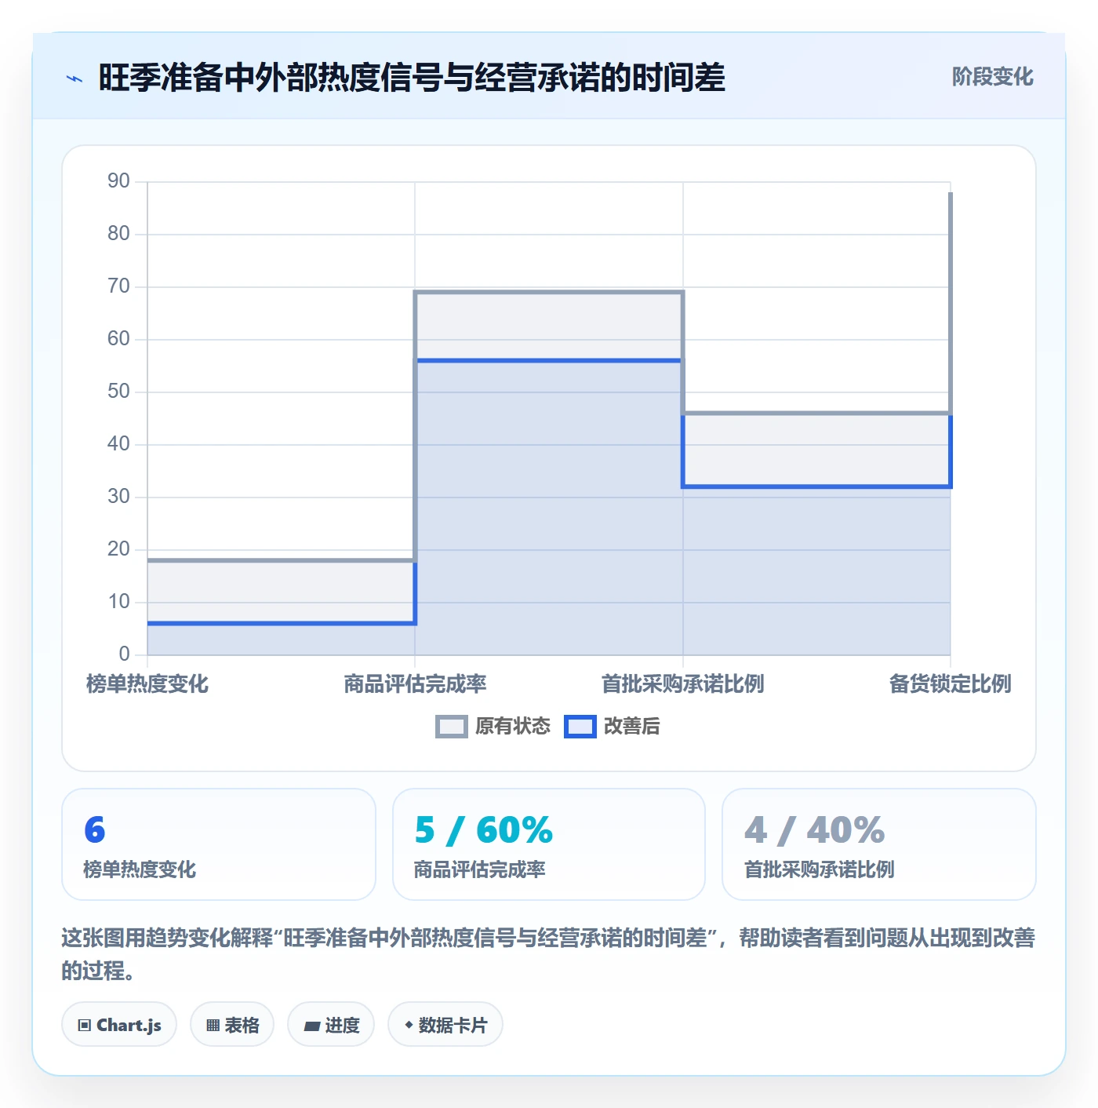Click the 0 y-axis tick value
The height and width of the screenshot is (1108, 1098).
(124, 654)
